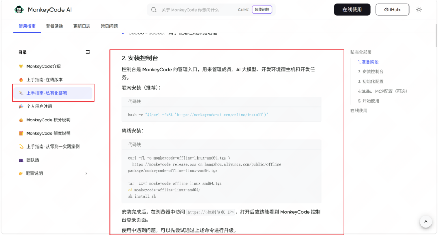
Task: Click the pointing hand icon beside 配置说明
Action: click(21, 174)
